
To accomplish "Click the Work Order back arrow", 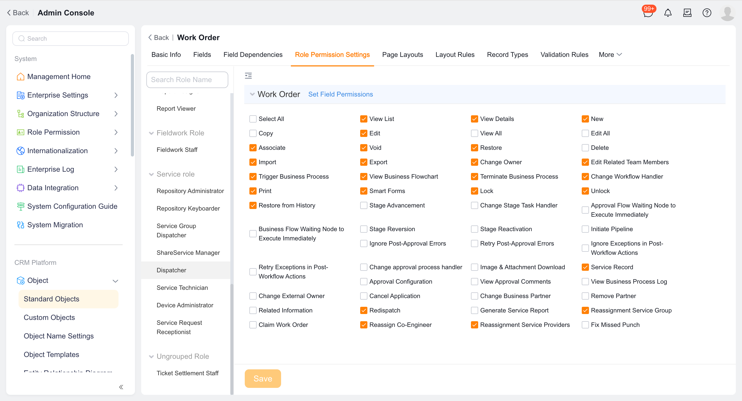I will [150, 38].
